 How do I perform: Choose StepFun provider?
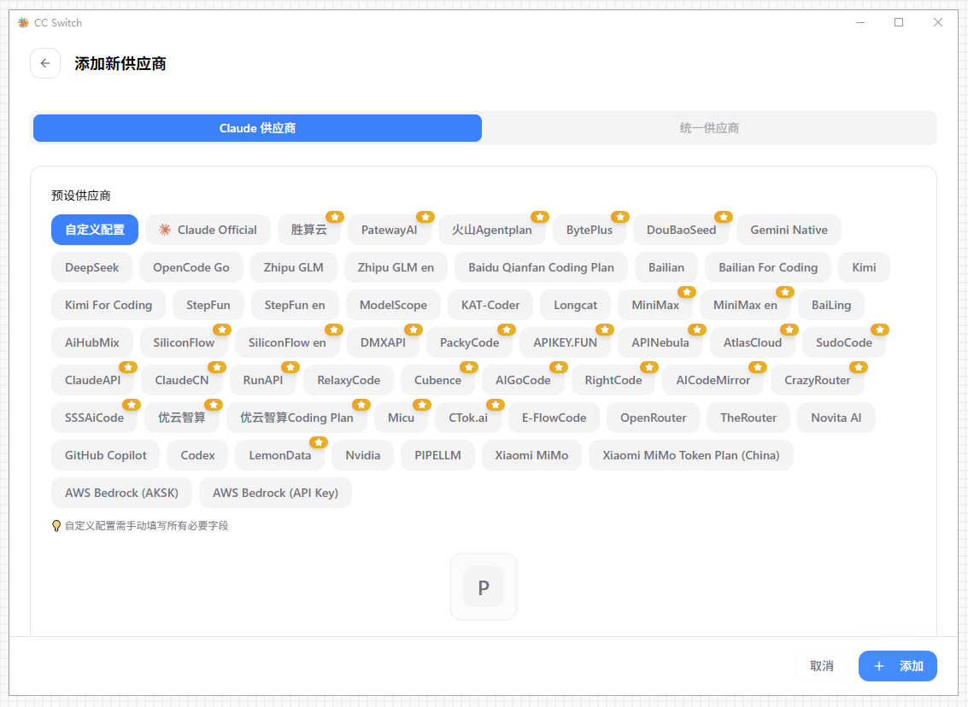point(208,305)
